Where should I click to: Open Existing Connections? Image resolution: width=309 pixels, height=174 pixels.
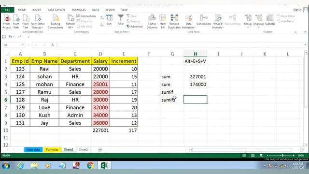56,21
